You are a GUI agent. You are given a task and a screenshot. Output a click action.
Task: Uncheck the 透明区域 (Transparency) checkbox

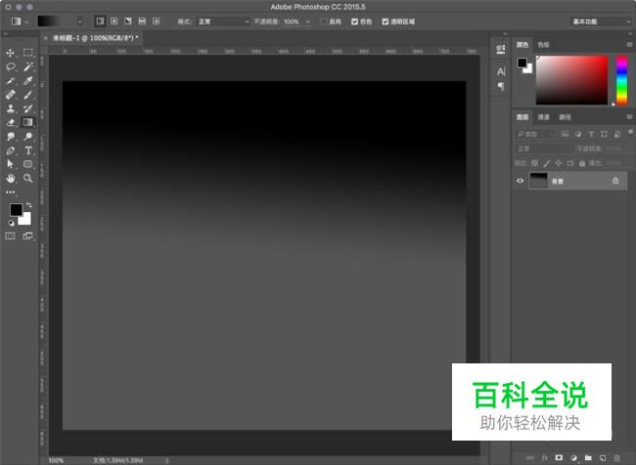(x=386, y=21)
